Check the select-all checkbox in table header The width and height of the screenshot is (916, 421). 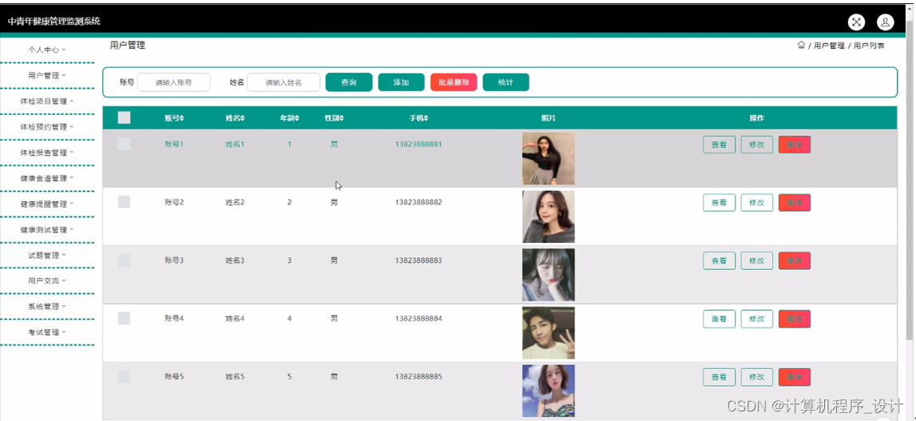click(124, 117)
